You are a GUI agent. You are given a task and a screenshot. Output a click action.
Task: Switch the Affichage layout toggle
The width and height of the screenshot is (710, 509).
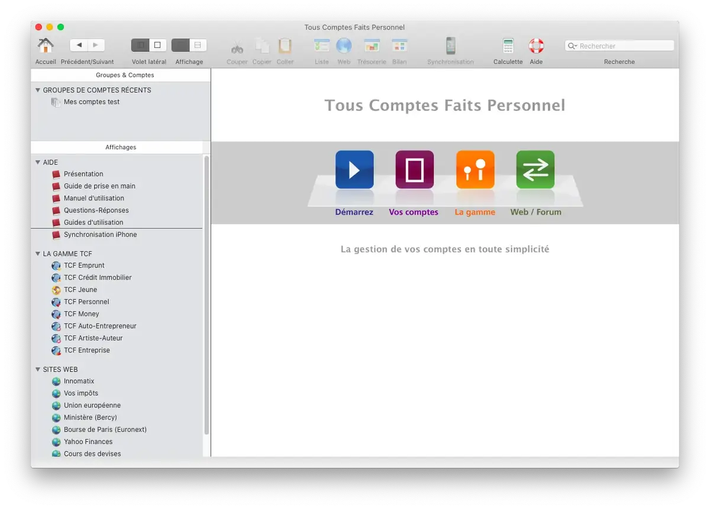click(x=188, y=45)
